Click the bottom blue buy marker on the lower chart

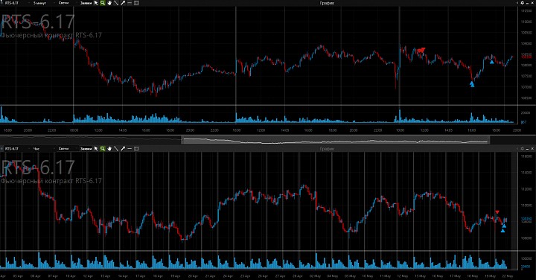coord(502,231)
